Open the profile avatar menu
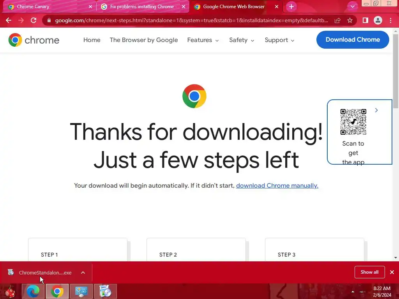The height and width of the screenshot is (299, 399). click(x=378, y=20)
